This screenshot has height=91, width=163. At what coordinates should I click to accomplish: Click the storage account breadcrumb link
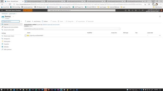[12, 14]
